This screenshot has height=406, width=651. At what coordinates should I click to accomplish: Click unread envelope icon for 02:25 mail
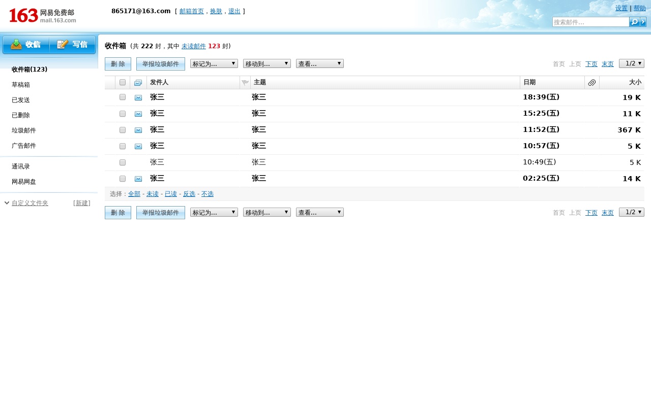click(x=138, y=179)
